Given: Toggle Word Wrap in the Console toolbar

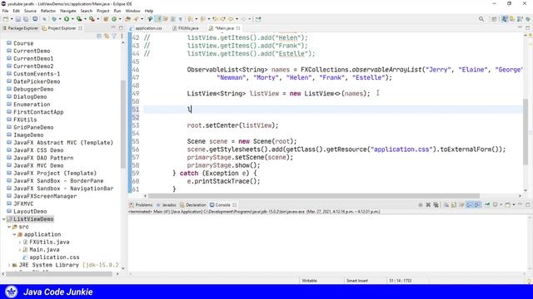Looking at the screenshot, I should click(x=461, y=205).
